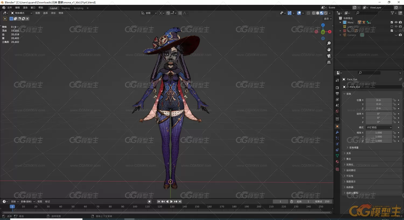
Task: Open the Object Data mesh tab
Action: point(337,156)
